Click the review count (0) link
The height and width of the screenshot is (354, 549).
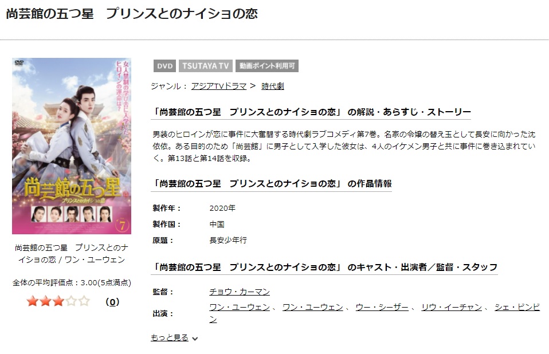click(112, 302)
